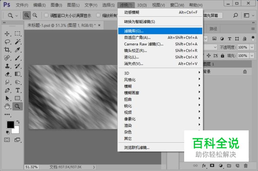Select the Lasso tool
The width and height of the screenshot is (258, 171).
click(x=7, y=42)
